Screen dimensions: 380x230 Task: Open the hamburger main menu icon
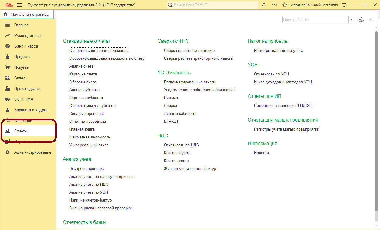(x=19, y=5)
